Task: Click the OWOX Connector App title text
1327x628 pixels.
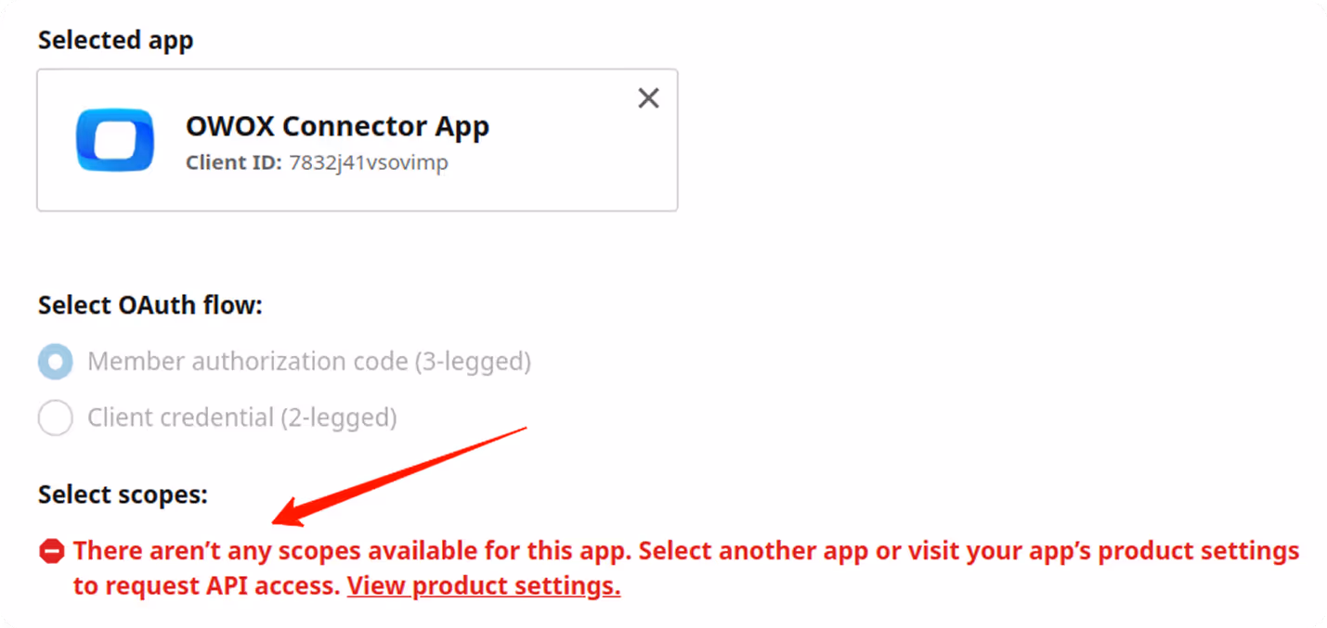Action: pos(338,126)
